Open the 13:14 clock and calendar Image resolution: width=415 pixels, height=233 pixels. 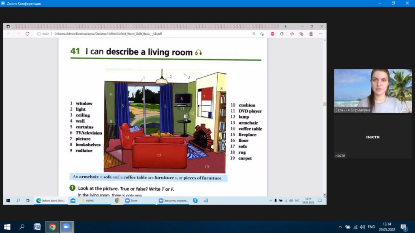(x=387, y=227)
